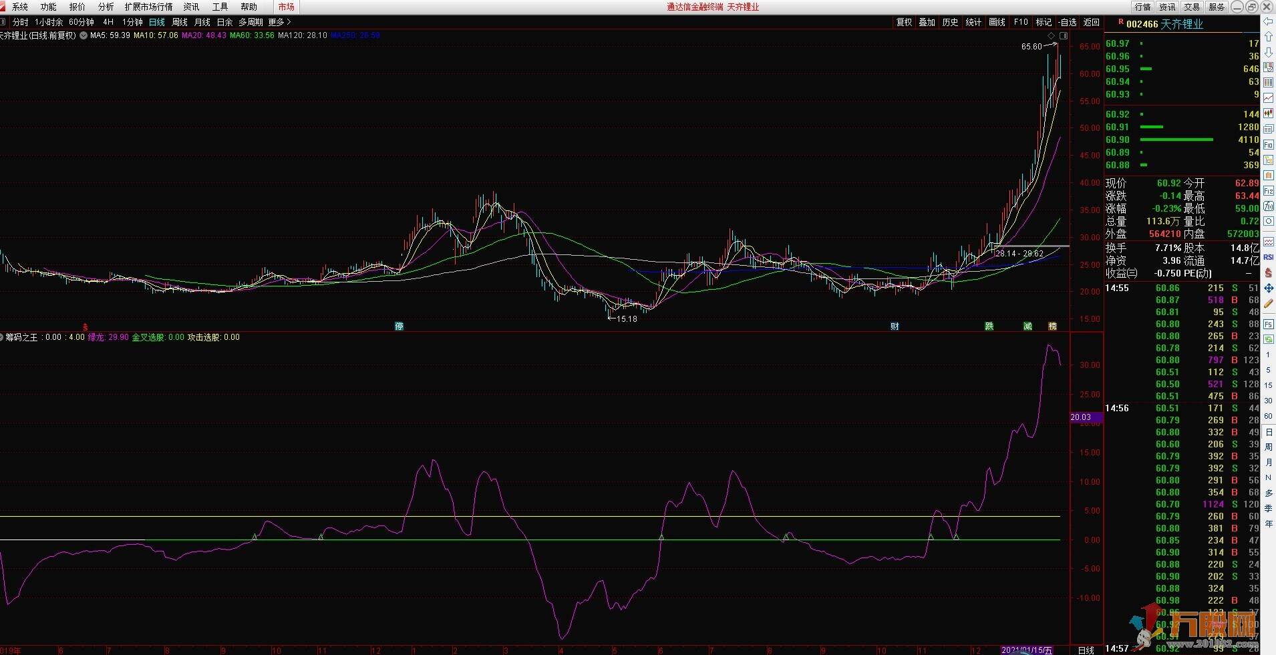Click the red app logo icon
1276x655 pixels.
click(x=3, y=7)
